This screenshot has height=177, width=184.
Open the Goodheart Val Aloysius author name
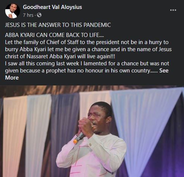coord(52,7)
